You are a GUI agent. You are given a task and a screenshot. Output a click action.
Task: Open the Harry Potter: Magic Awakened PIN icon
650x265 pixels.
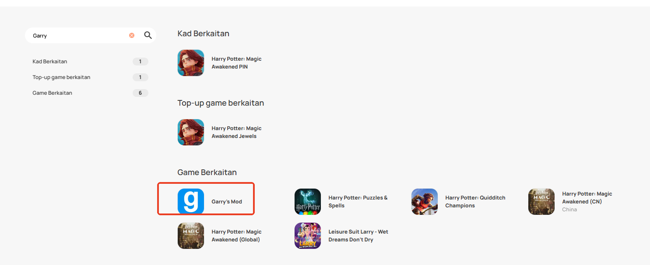coord(191,63)
